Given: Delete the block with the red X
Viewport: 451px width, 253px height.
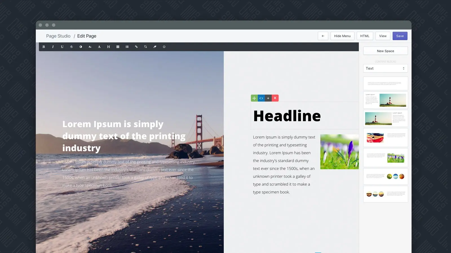Looking at the screenshot, I should [x=275, y=98].
